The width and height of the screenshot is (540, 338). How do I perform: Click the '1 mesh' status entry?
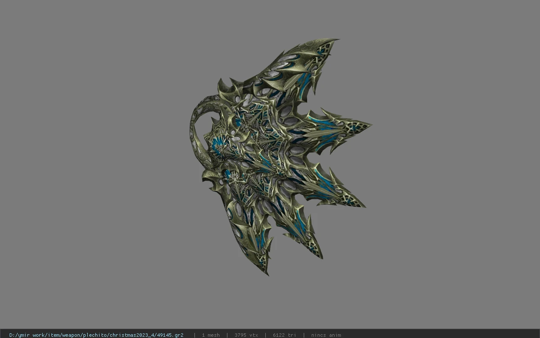[211, 335]
